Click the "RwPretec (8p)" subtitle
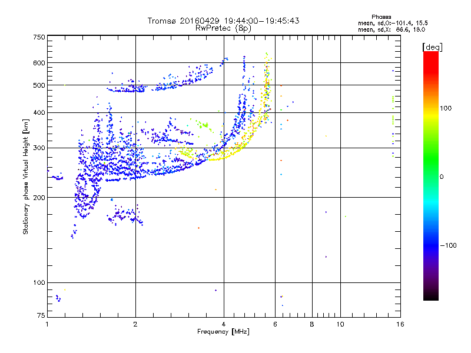This screenshot has width=471, height=353. [x=223, y=28]
